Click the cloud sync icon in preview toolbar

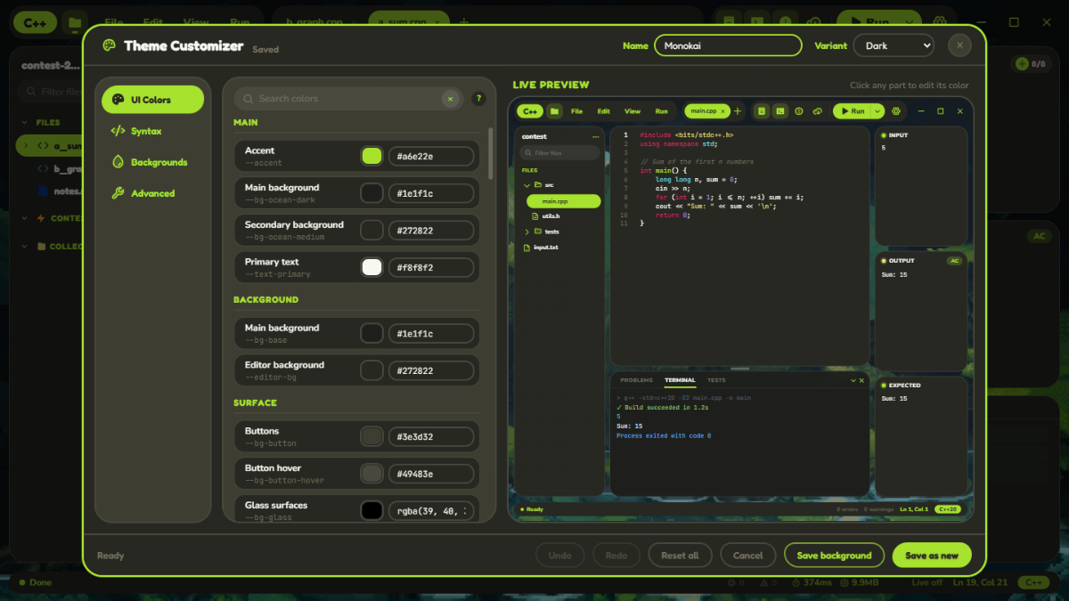point(817,111)
